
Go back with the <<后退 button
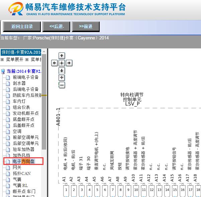point(57,27)
